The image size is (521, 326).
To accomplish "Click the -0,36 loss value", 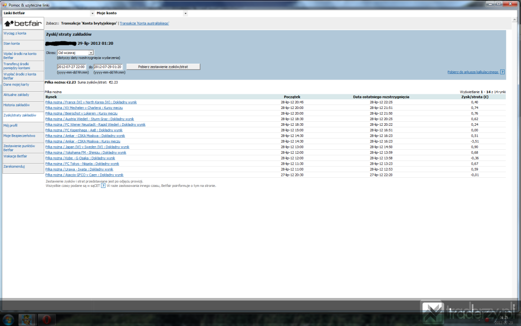I will coord(475,158).
